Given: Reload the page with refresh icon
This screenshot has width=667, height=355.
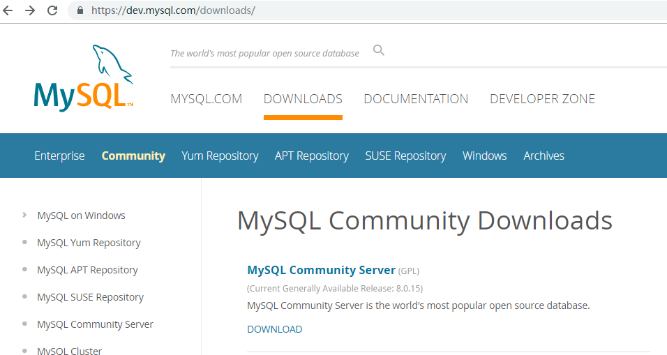Looking at the screenshot, I should point(52,10).
